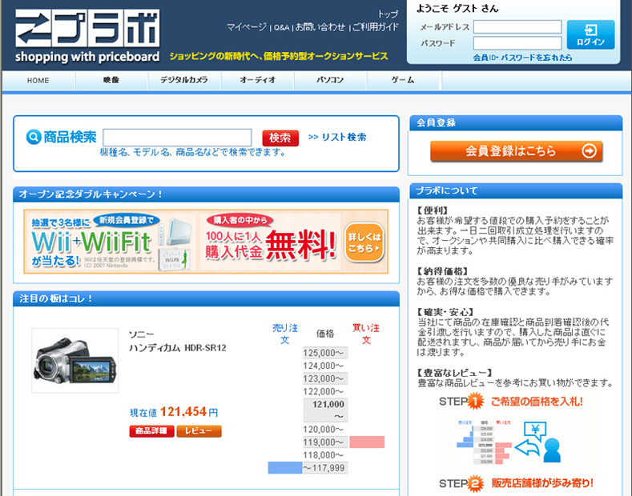The width and height of the screenshot is (632, 496).
Task: Click the ご希望の価格を入札! step text
Action: (537, 401)
